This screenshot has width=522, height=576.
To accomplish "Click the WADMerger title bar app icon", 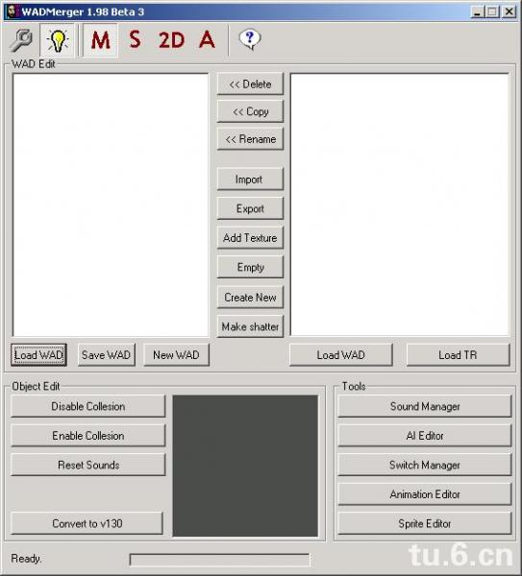I will click(12, 12).
